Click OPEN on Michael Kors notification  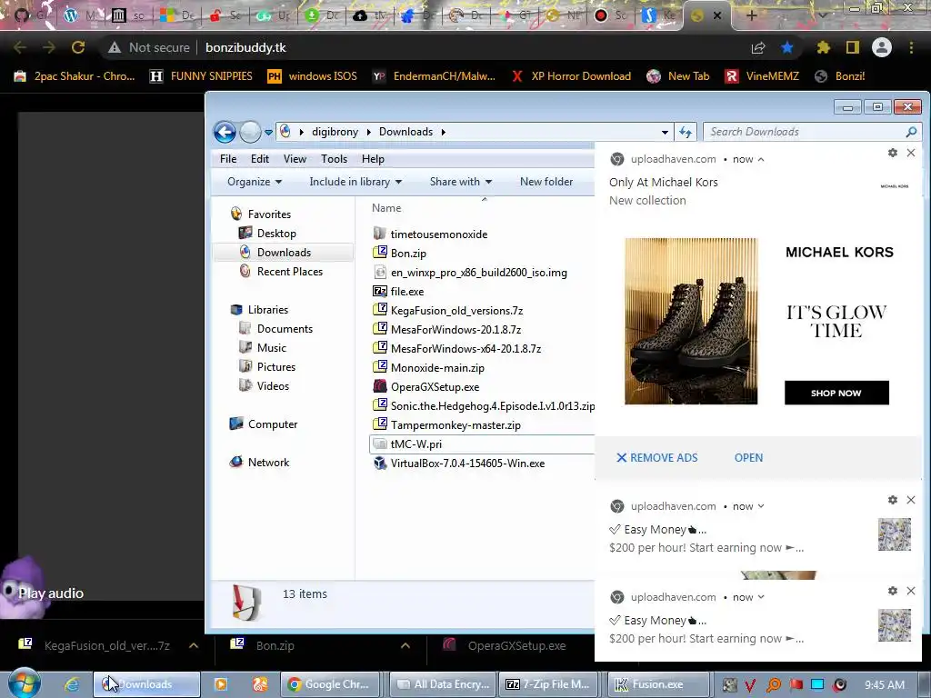pos(749,458)
